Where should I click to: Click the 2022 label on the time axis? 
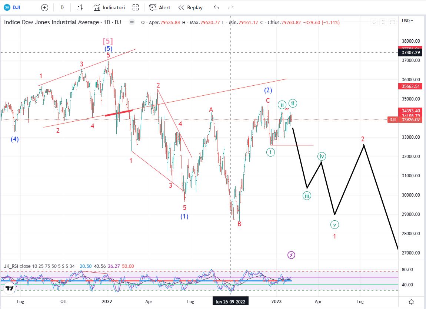click(107, 301)
